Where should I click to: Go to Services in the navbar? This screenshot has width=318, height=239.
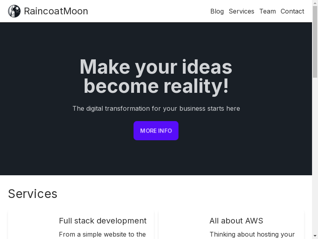coord(241,11)
